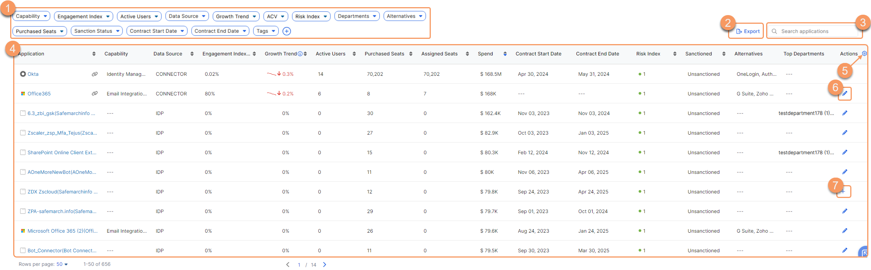Open the Sanction Status filter
Screen dimensions: 871x270
click(x=97, y=31)
